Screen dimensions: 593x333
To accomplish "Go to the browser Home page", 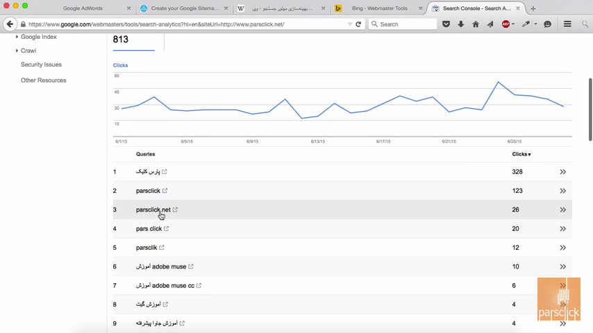I will [475, 24].
